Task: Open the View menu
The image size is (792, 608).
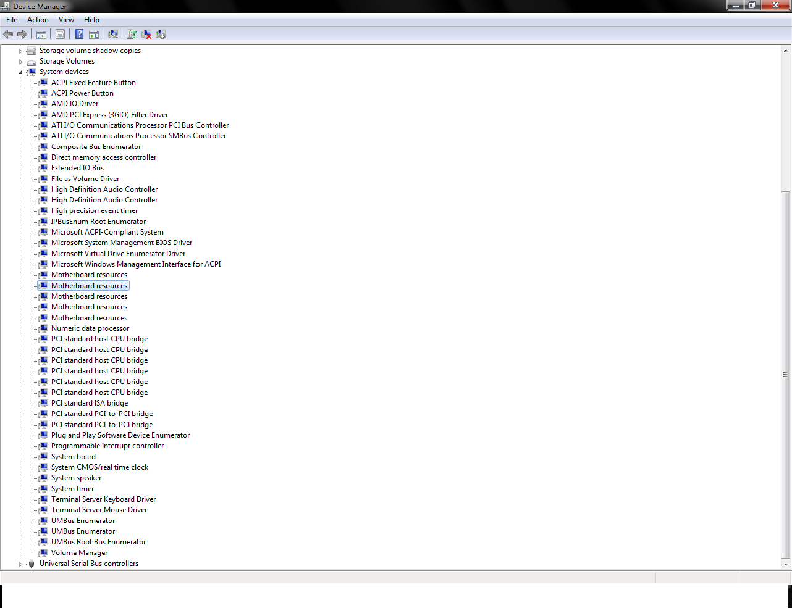Action: tap(66, 20)
